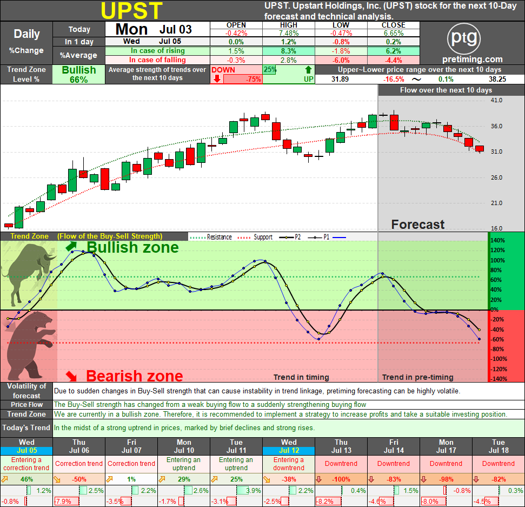Click the Support legend entry
The image size is (525, 507).
255,237
